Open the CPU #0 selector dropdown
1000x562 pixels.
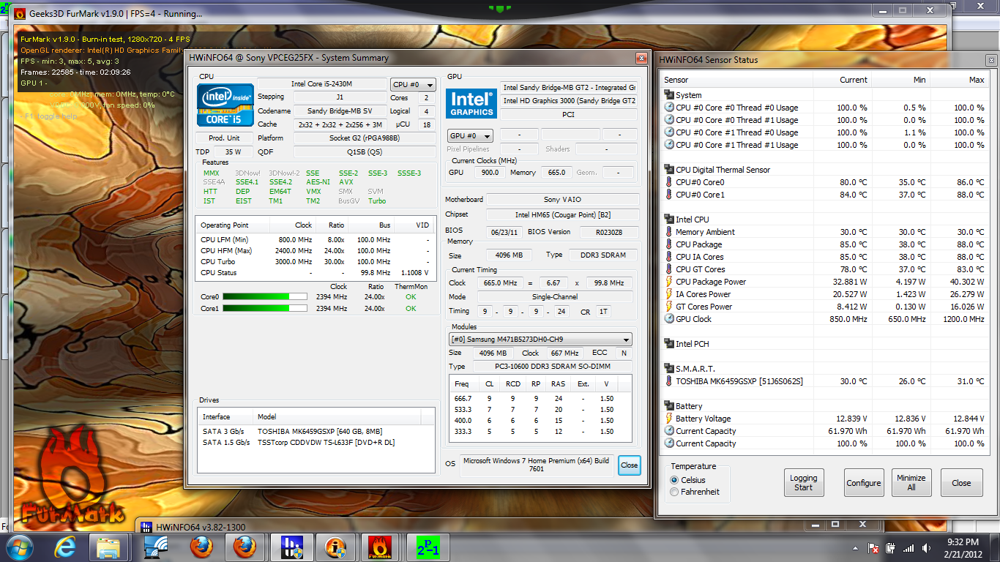413,85
